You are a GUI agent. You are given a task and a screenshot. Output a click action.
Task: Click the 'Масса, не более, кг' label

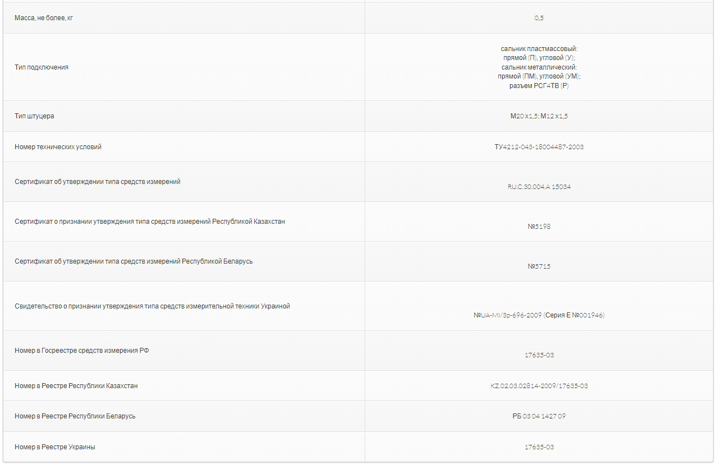point(44,18)
